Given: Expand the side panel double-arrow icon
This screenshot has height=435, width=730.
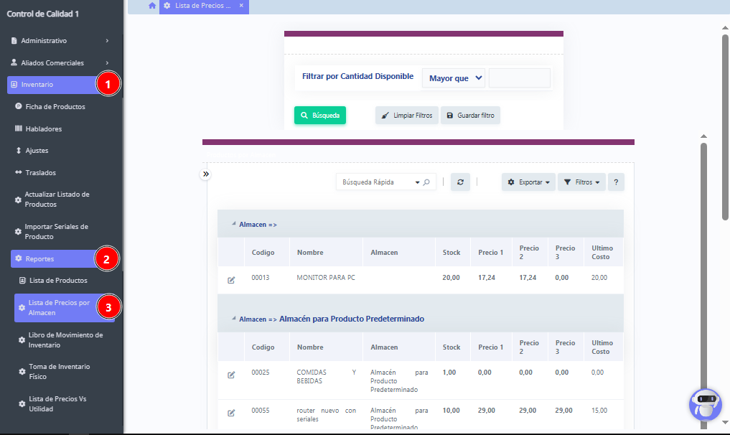Looking at the screenshot, I should pyautogui.click(x=206, y=174).
